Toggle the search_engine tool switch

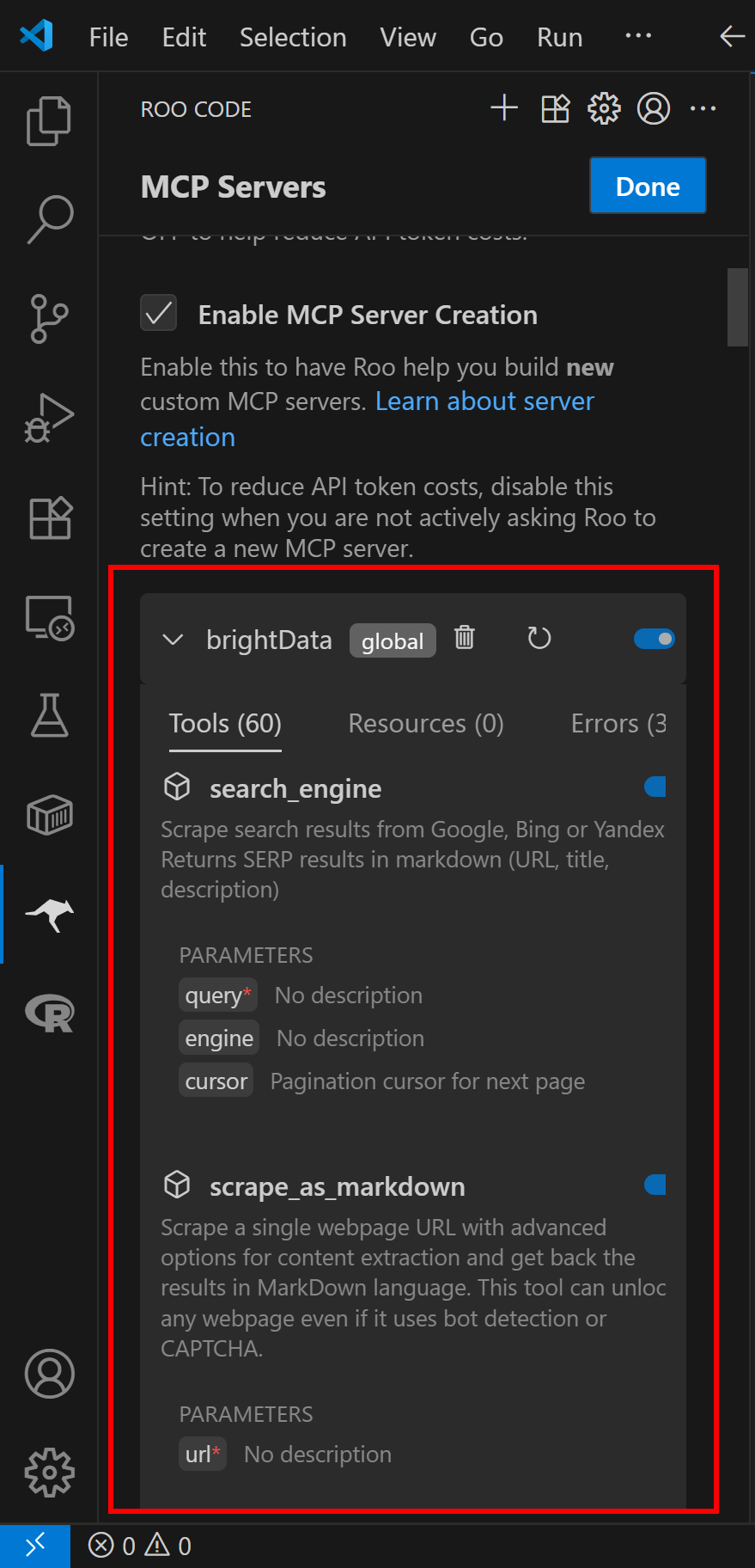[655, 787]
